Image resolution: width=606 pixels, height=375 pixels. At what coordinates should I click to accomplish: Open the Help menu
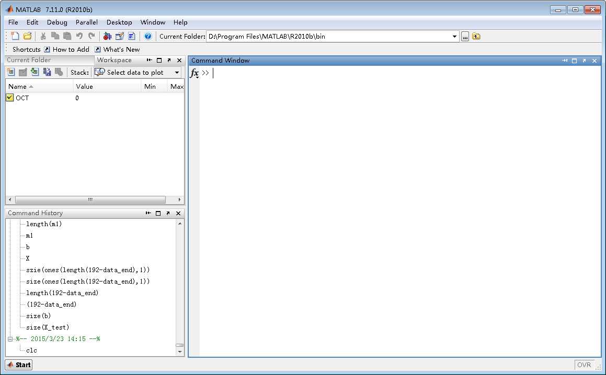coord(180,22)
